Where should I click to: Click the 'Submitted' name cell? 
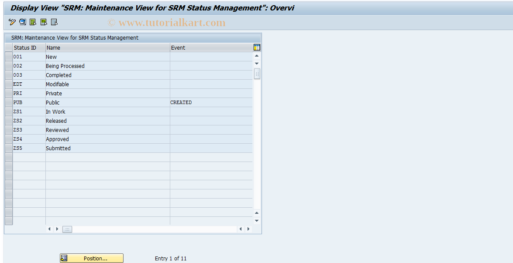coord(108,148)
